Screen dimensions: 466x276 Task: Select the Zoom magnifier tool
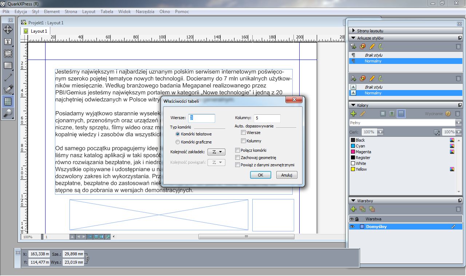tap(8, 113)
